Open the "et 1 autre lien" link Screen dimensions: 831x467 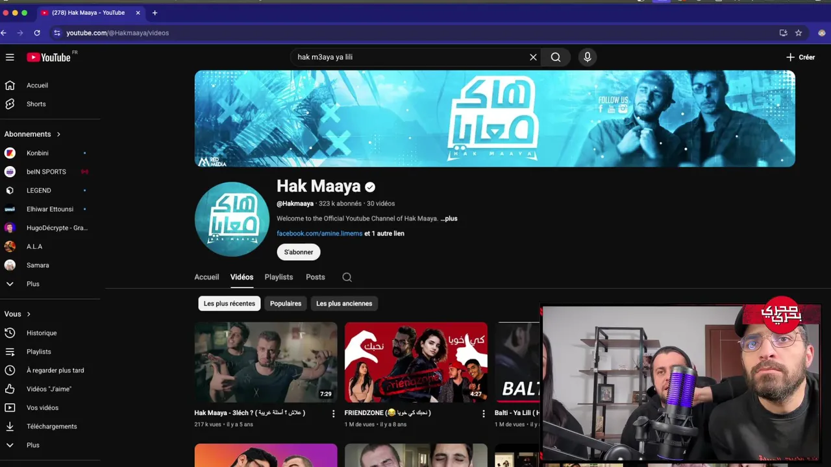(x=384, y=233)
